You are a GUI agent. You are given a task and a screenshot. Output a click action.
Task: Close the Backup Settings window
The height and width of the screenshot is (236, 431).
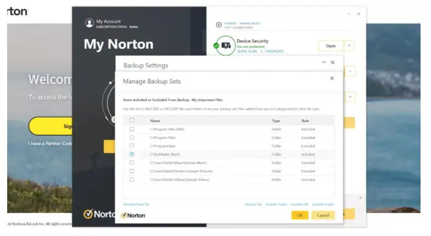pyautogui.click(x=333, y=63)
